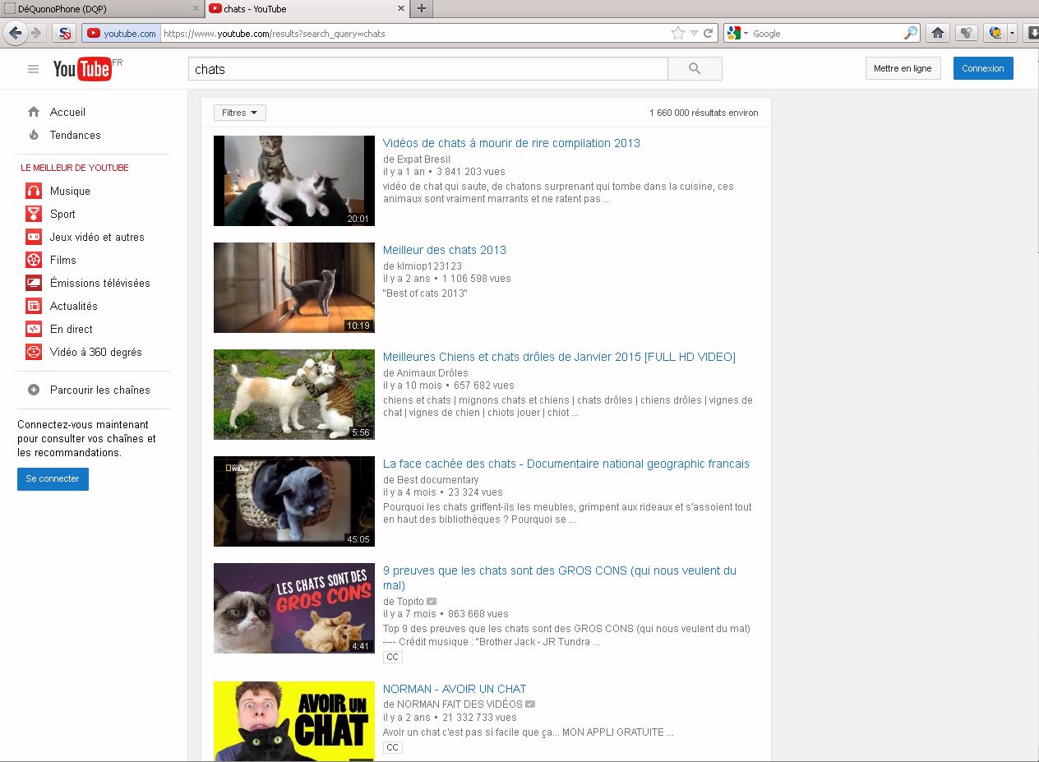Image resolution: width=1039 pixels, height=762 pixels.
Task: Open '9 preuves que les chats' title
Action: pos(560,578)
